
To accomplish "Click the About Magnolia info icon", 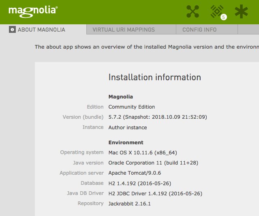I will tap(12, 30).
